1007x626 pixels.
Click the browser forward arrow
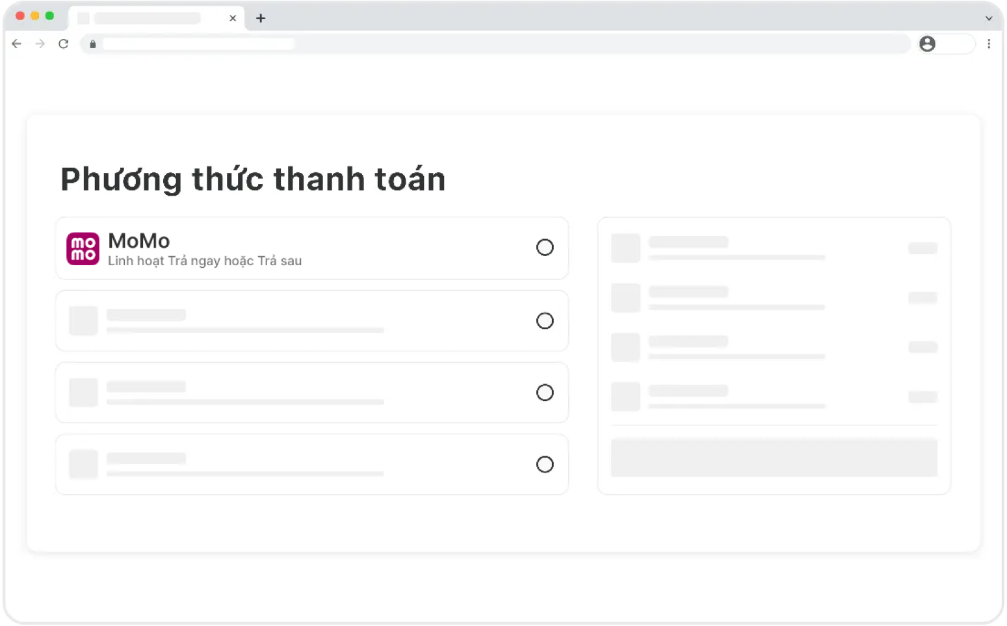pos(40,44)
